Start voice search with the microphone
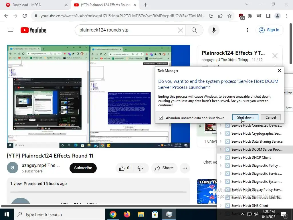293x220 pixels. click(x=214, y=30)
